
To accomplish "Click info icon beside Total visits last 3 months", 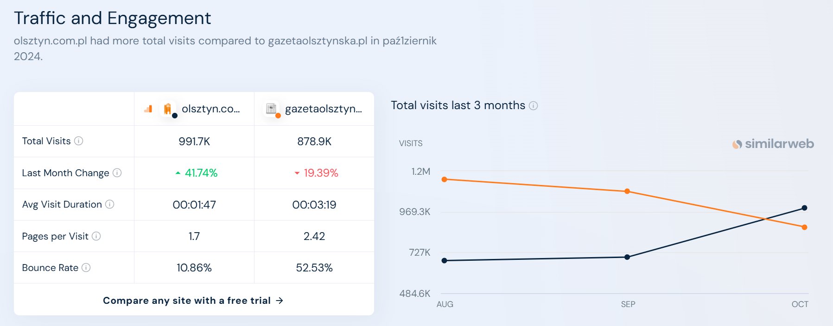I will tap(534, 106).
